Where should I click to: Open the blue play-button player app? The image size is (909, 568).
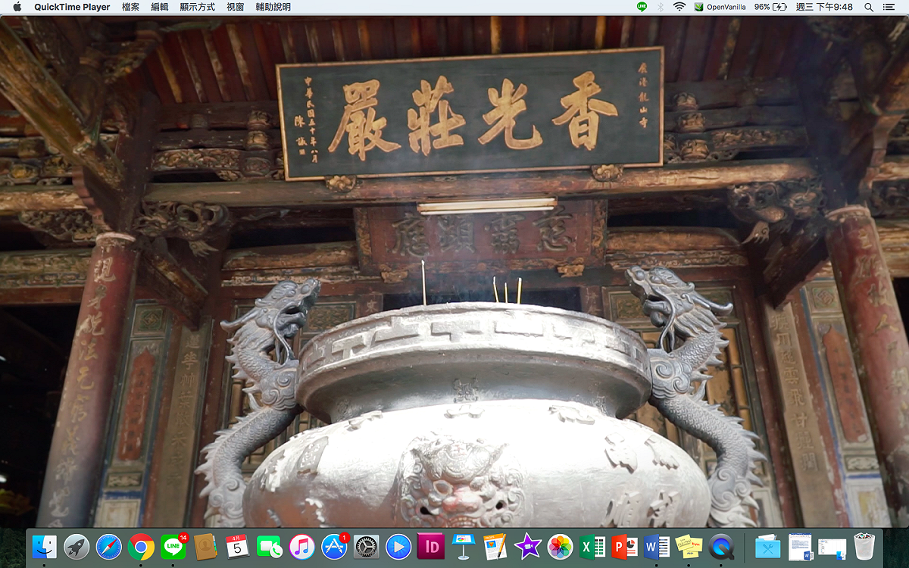point(398,546)
